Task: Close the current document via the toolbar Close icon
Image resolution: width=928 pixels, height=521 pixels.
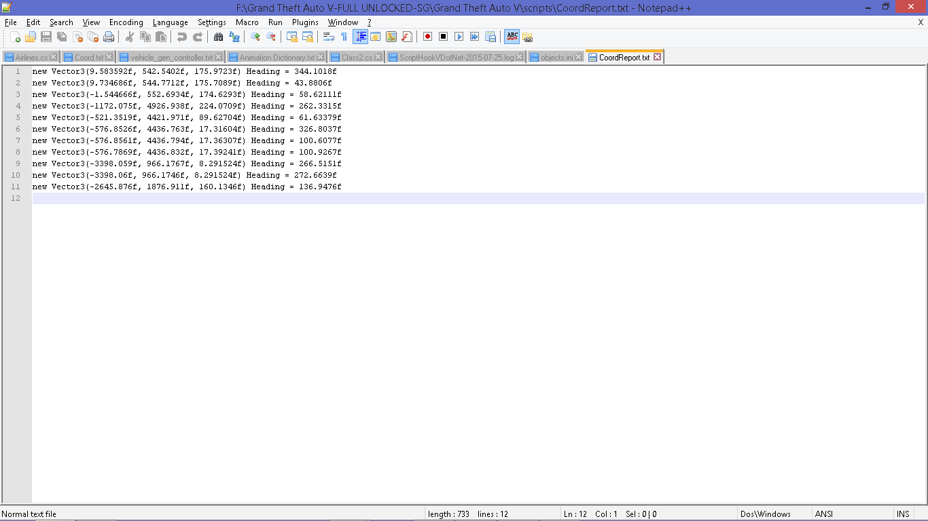Action: pos(77,37)
